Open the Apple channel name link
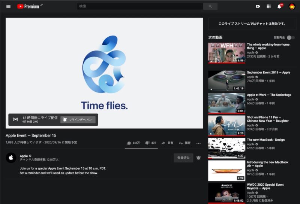Viewport: 300px width, 204px height. [x=24, y=156]
